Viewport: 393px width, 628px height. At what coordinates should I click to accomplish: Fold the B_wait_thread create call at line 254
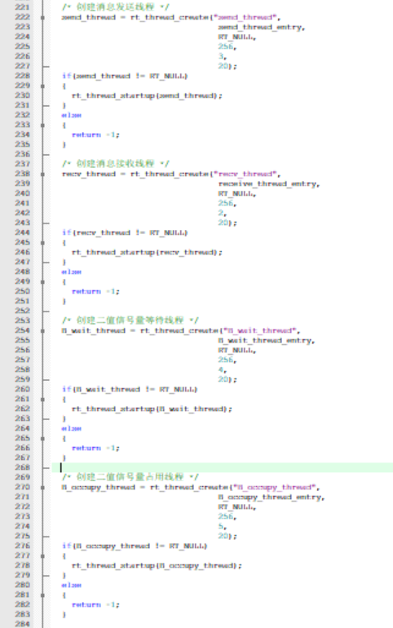(x=43, y=331)
